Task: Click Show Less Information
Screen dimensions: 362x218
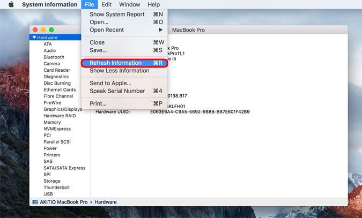Action: (119, 71)
